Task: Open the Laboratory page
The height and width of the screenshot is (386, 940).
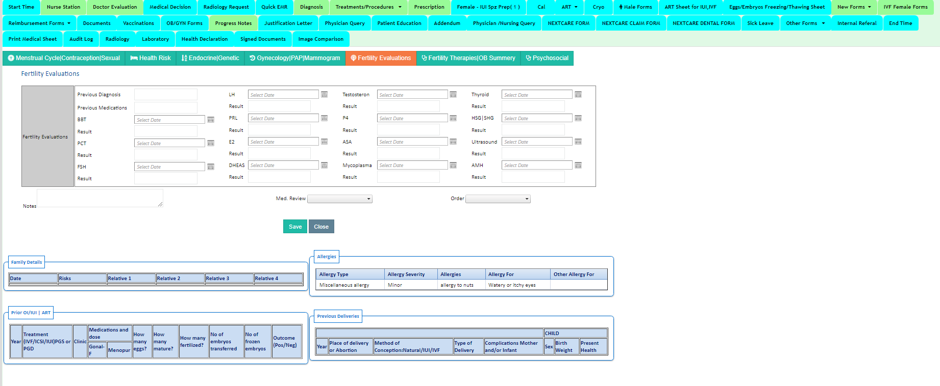Action: pos(155,39)
